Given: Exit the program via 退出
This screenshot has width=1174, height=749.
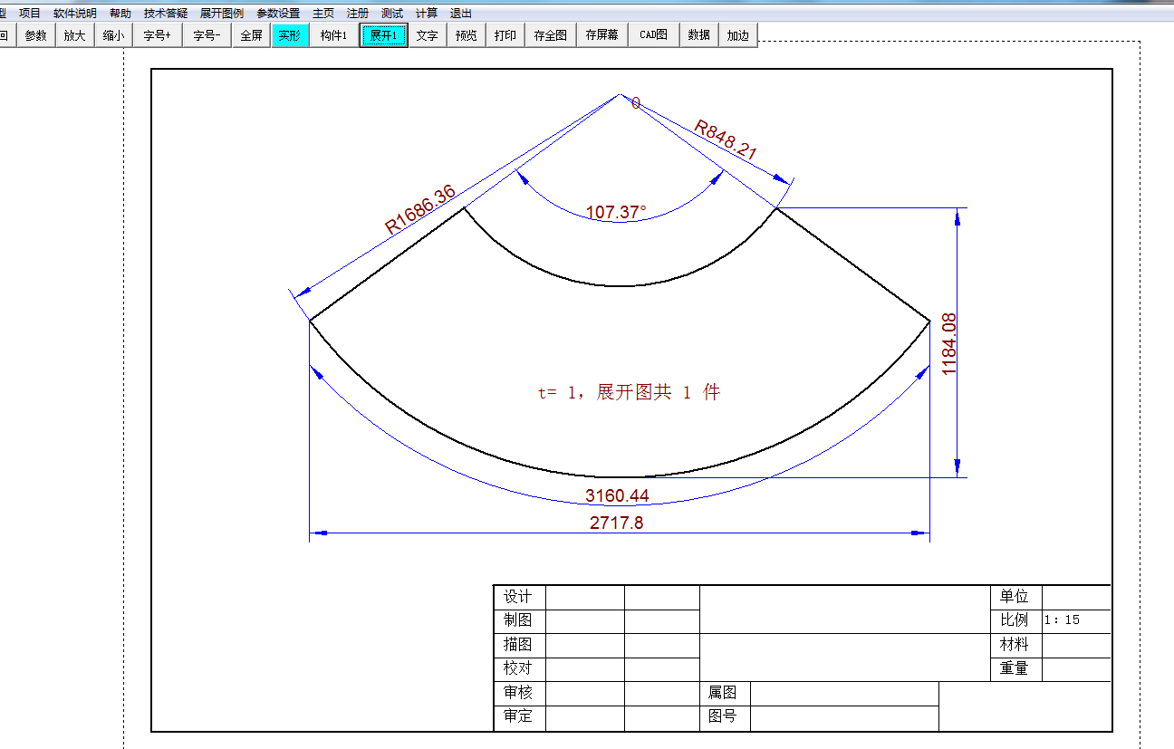Looking at the screenshot, I should pyautogui.click(x=461, y=13).
